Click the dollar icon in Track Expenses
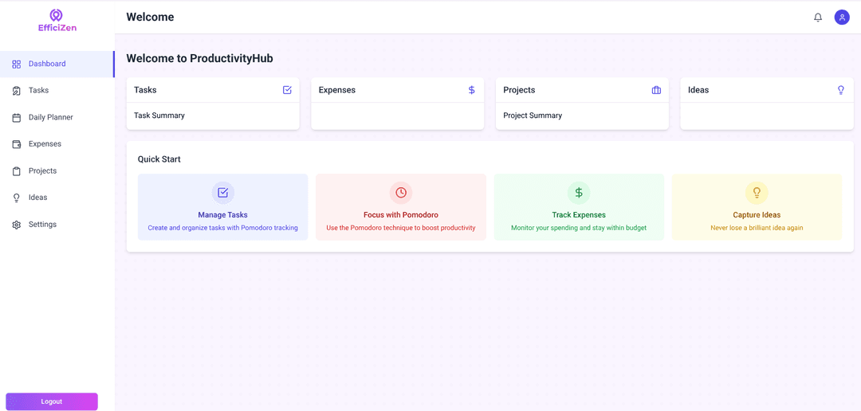Viewport: 861px width, 411px height. 579,193
